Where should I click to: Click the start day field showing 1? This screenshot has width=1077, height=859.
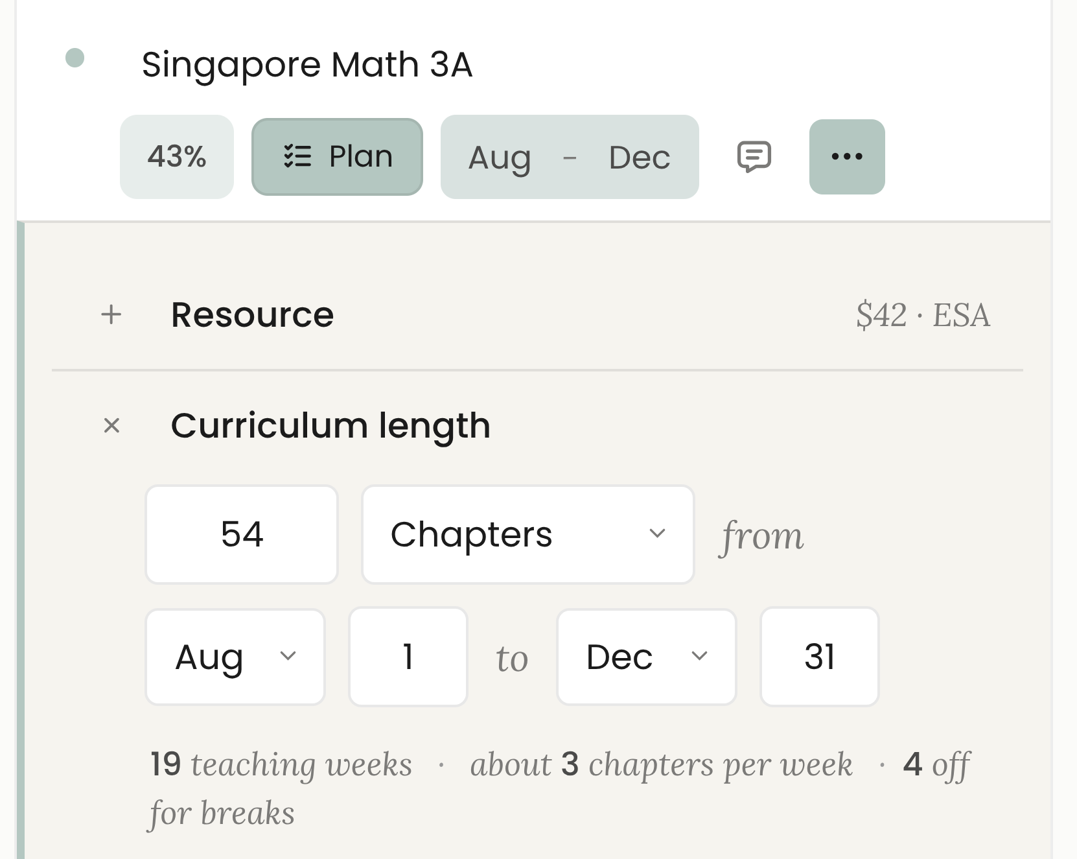point(408,657)
